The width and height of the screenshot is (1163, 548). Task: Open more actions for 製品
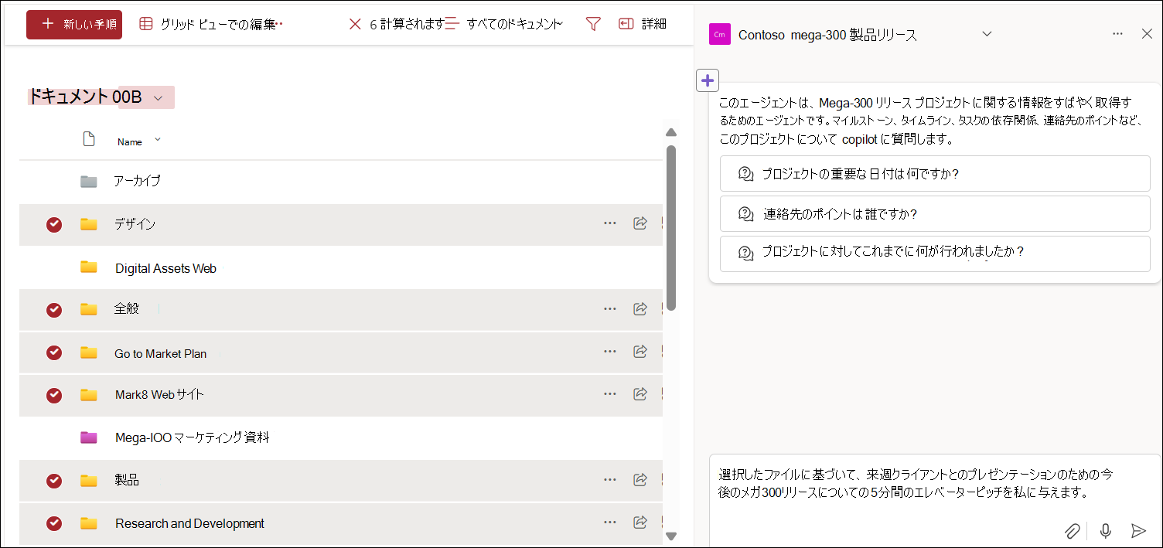click(x=610, y=480)
